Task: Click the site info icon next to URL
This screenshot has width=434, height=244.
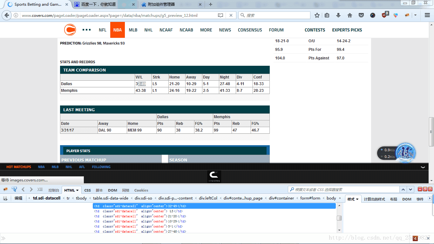Action: [x=16, y=15]
